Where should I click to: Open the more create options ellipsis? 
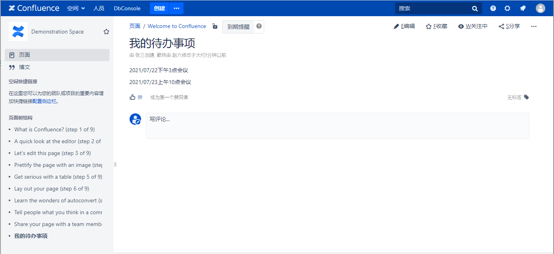pos(176,8)
